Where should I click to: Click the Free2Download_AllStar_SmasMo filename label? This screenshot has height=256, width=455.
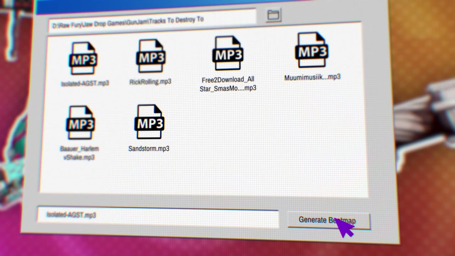(x=227, y=84)
